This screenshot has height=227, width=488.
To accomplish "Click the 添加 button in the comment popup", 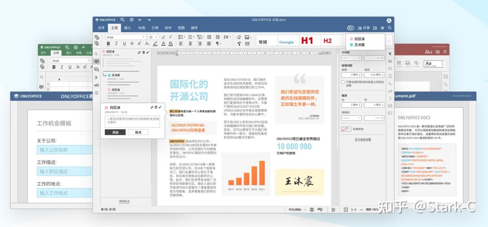I will [x=115, y=132].
